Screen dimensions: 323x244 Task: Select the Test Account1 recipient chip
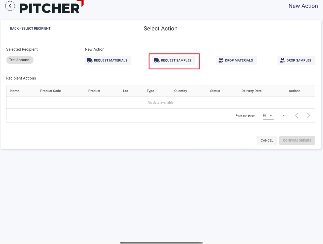20,60
